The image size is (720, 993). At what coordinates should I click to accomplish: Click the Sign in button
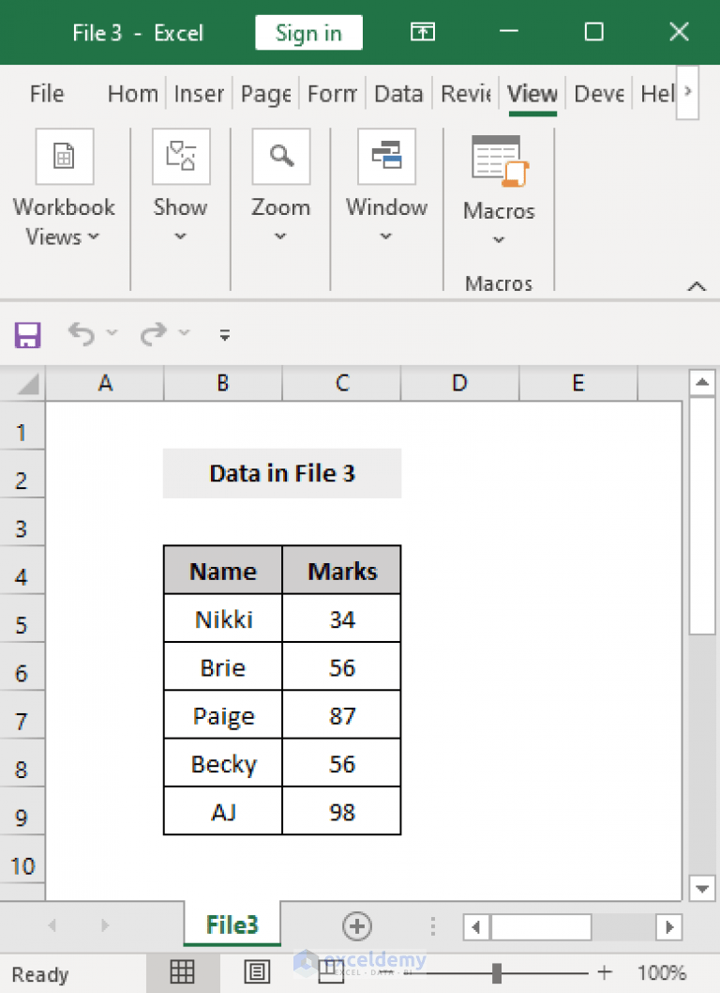pyautogui.click(x=308, y=32)
